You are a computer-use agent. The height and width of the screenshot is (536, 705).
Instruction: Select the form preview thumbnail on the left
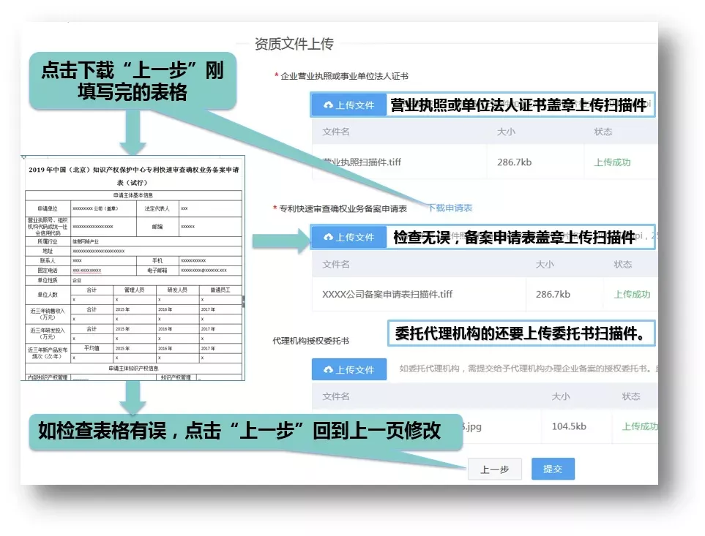coord(130,267)
